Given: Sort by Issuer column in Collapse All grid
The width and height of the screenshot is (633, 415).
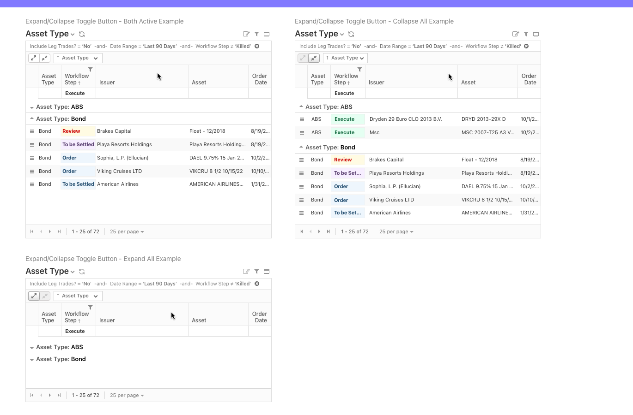Looking at the screenshot, I should click(x=377, y=83).
